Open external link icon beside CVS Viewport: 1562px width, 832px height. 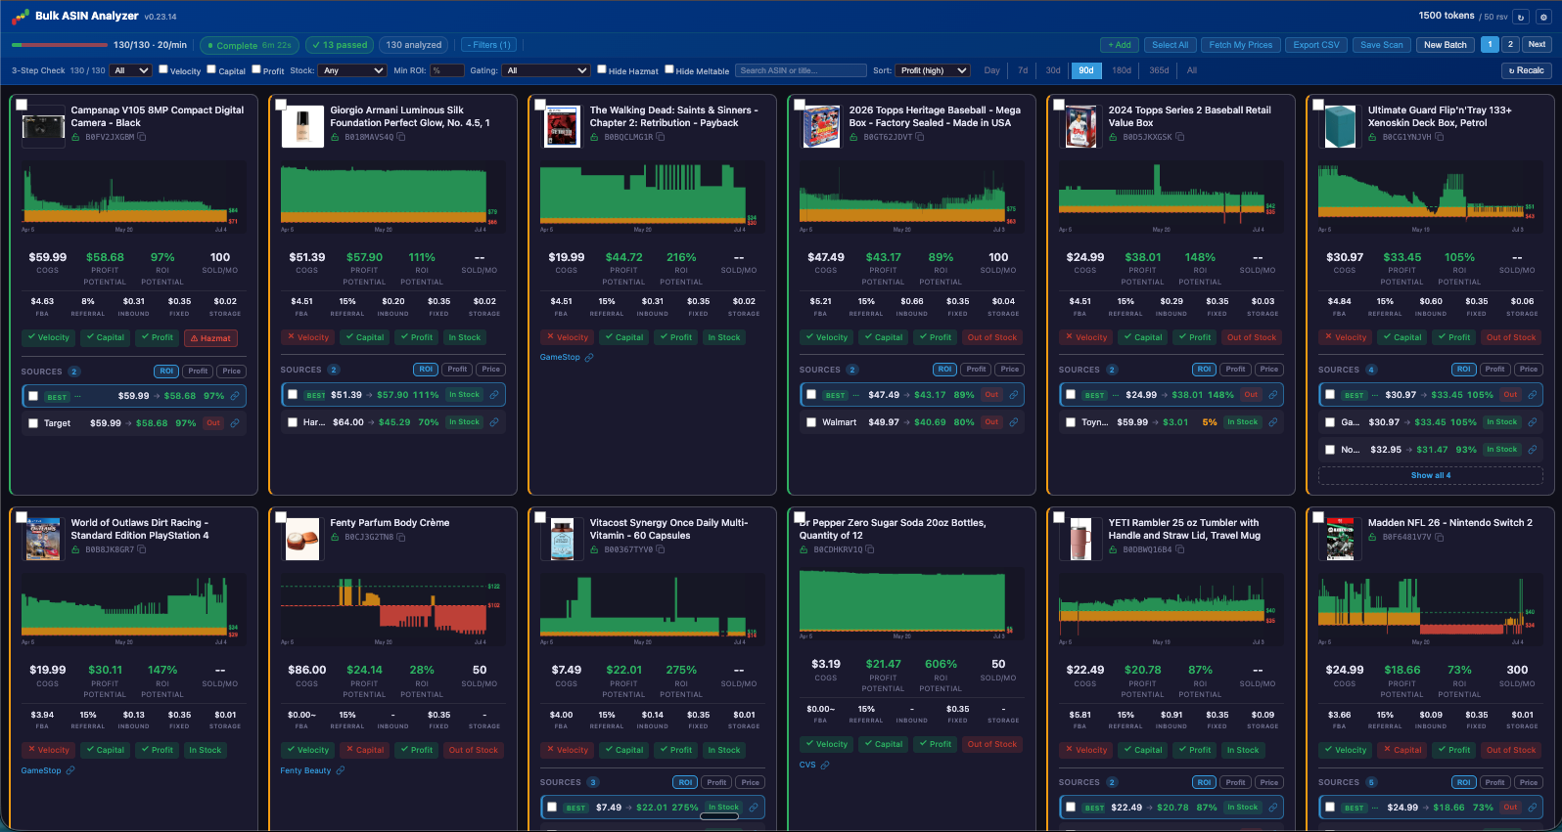(825, 765)
